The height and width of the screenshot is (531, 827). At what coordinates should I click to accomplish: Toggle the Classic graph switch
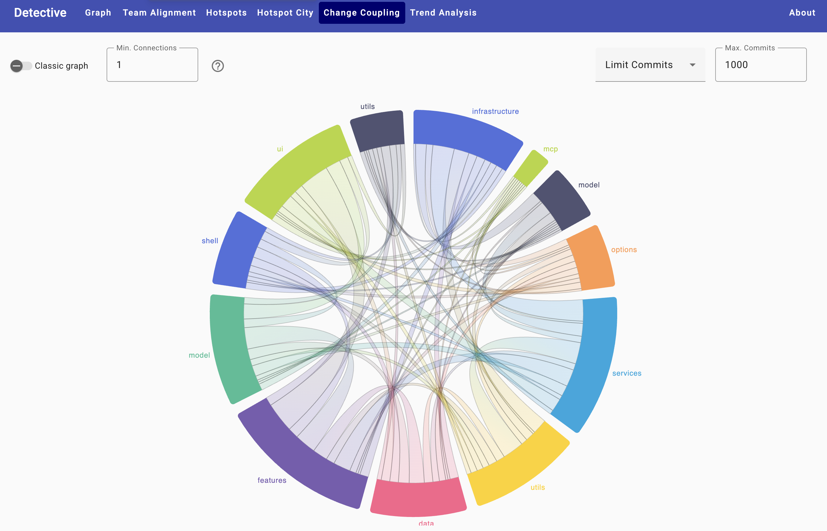pos(21,66)
